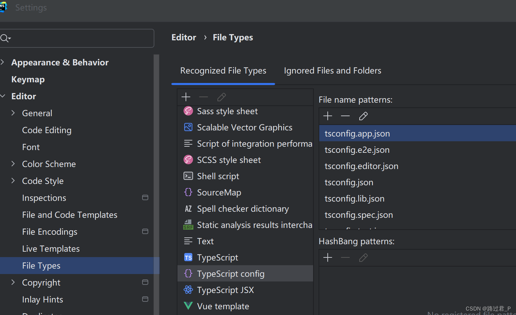Viewport: 516px width, 315px height.
Task: Add a new file name pattern
Action: 327,116
